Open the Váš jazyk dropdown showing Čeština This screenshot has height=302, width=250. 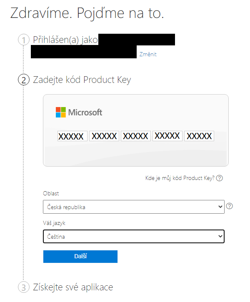(134, 236)
